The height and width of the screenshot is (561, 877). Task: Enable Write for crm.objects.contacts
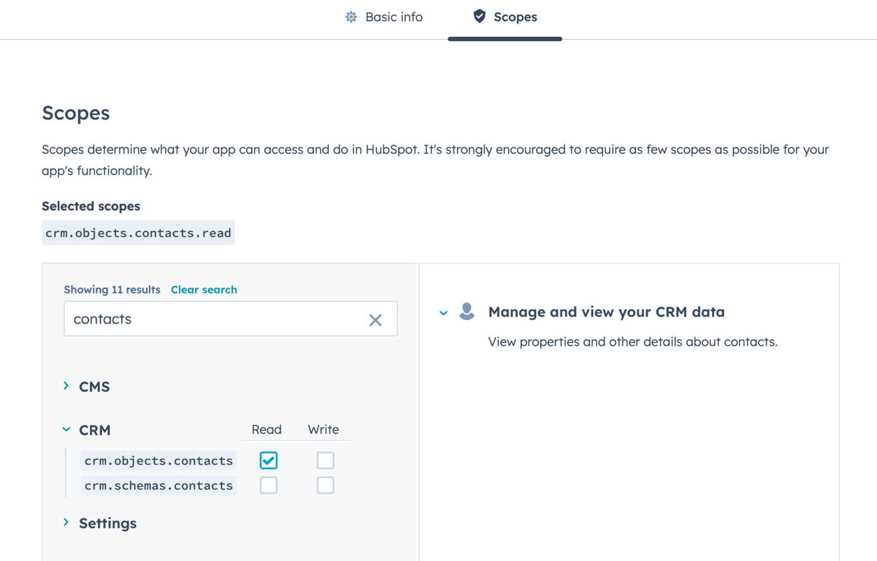click(x=325, y=461)
